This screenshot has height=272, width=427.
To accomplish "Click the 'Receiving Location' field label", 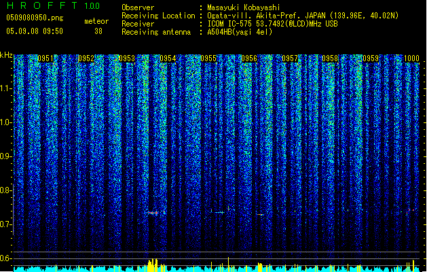I will pos(158,16).
